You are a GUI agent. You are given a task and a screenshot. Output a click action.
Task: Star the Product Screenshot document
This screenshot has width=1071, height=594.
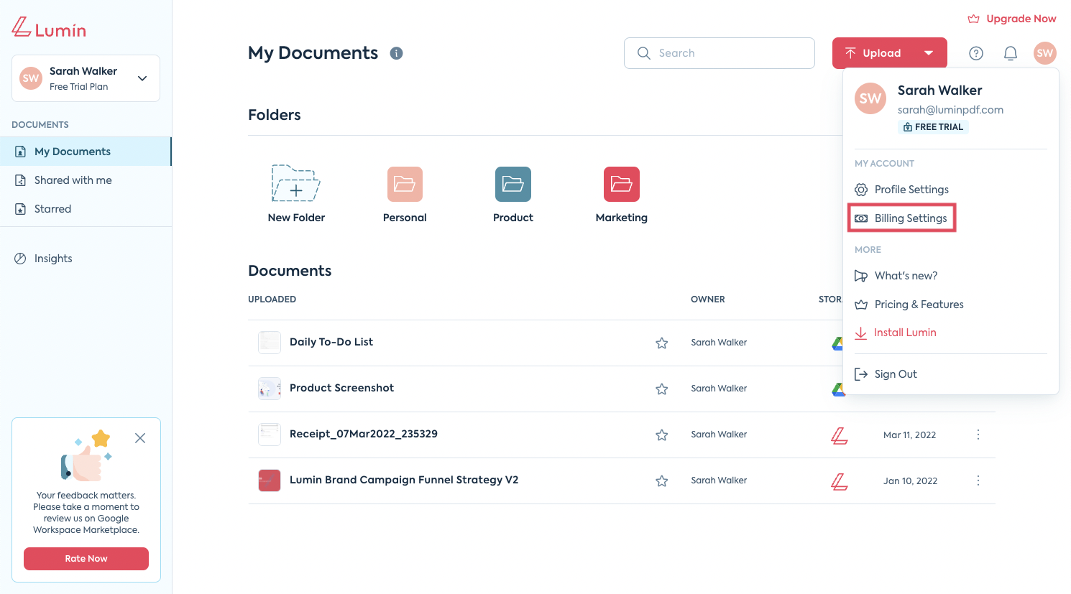662,389
